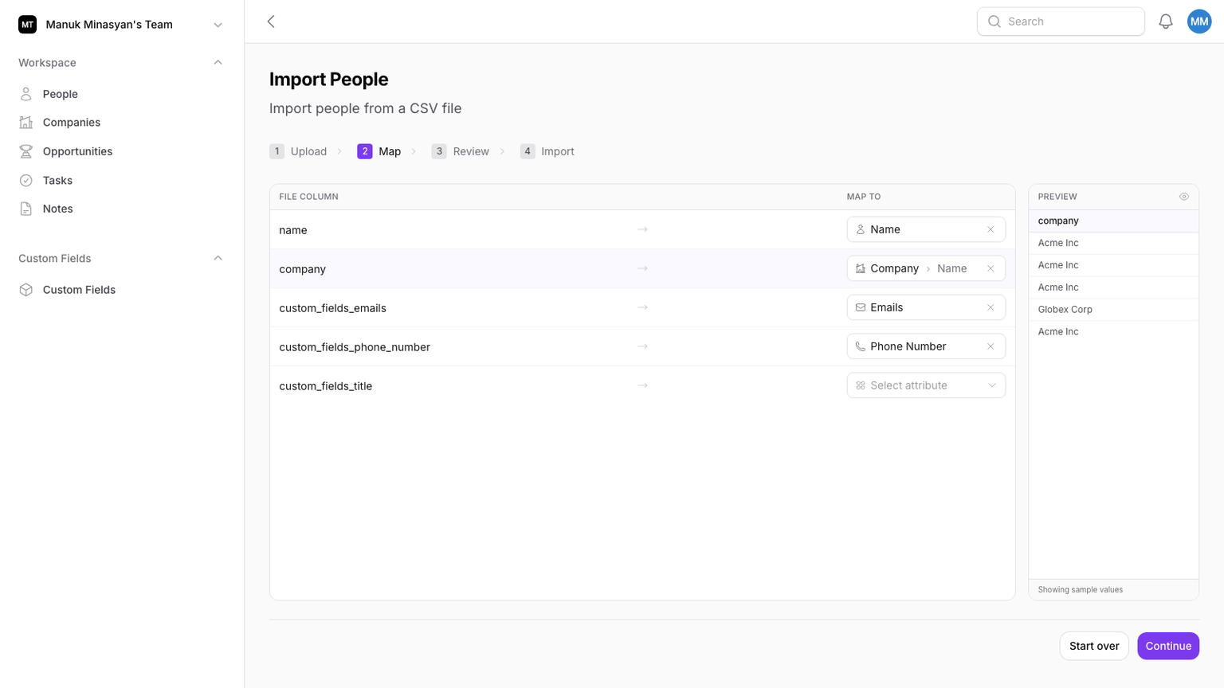This screenshot has height=688, width=1224.
Task: Open the Select attribute dropdown for custom_fields_title
Action: click(x=925, y=385)
